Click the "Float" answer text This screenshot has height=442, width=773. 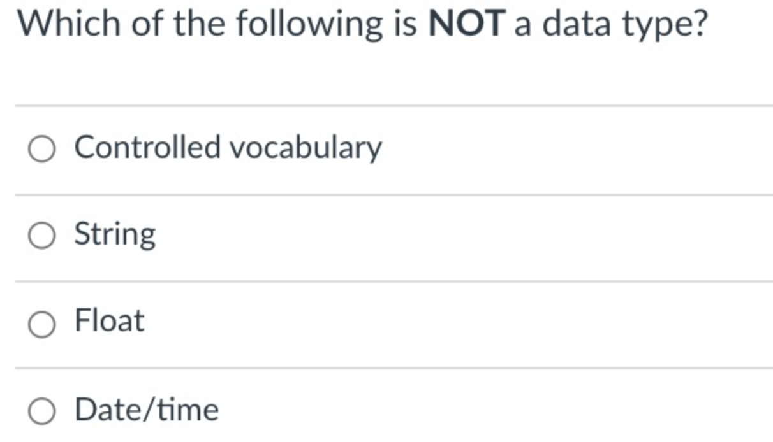110,320
